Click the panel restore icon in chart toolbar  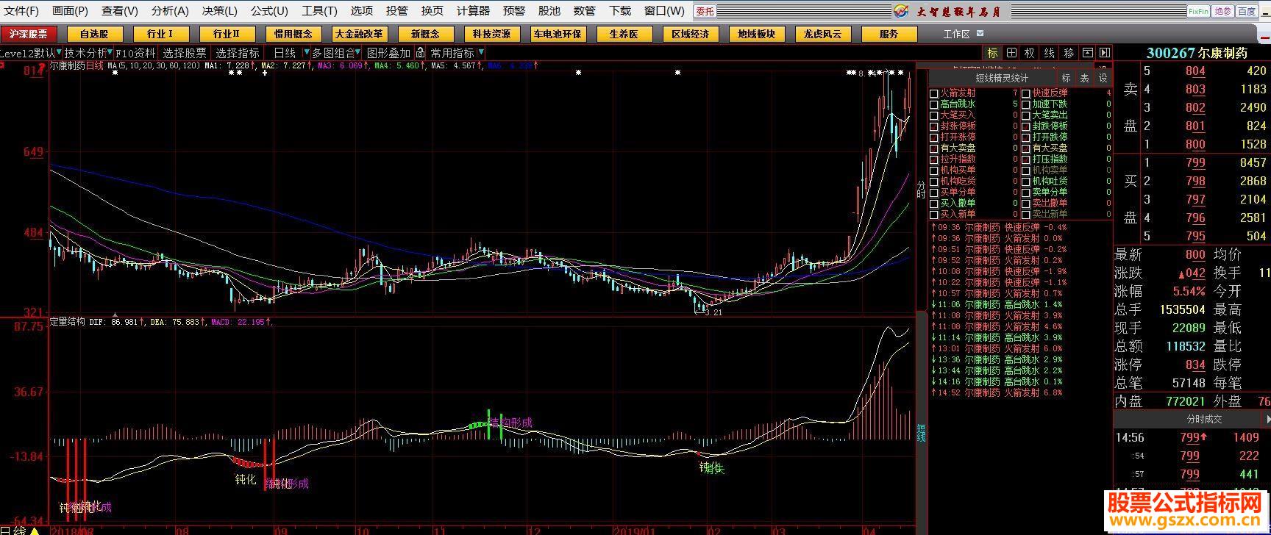[1087, 53]
